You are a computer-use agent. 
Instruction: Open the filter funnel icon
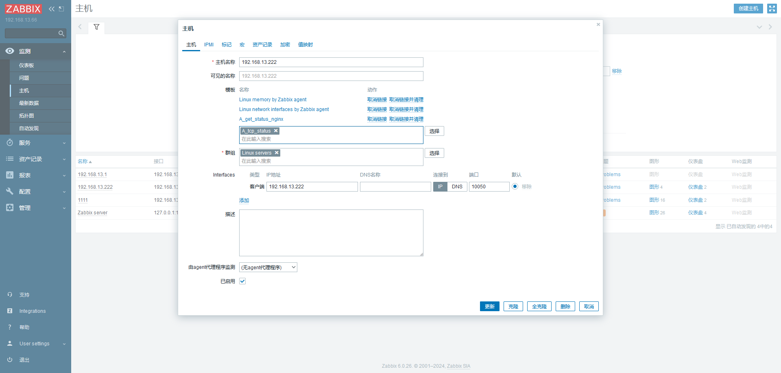(96, 27)
